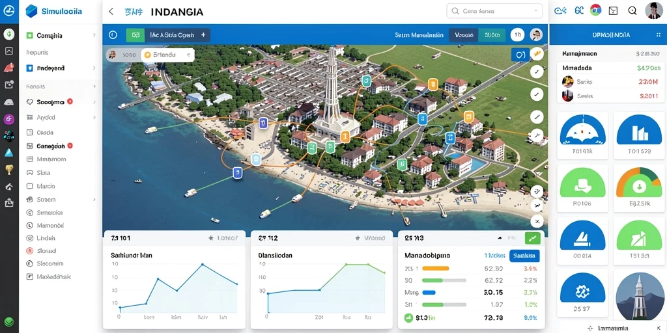This screenshot has width=667, height=333.
Task: Favorite the 25 112 chart card star
Action: tap(358, 238)
